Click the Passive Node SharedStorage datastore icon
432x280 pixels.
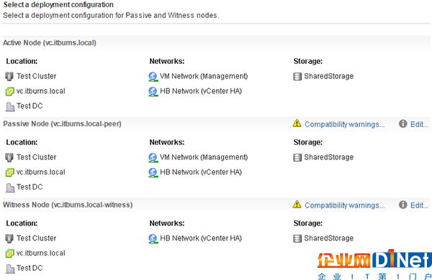pyautogui.click(x=297, y=157)
